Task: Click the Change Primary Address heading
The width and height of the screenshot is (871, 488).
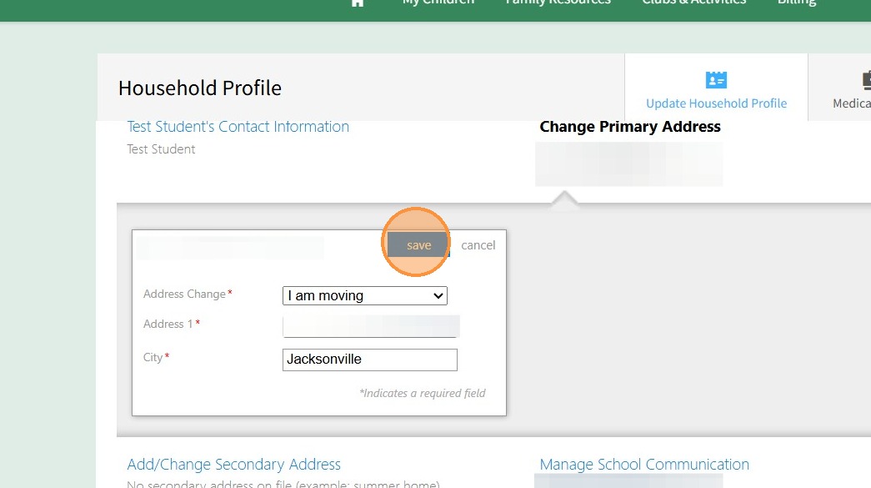Action: pyautogui.click(x=630, y=127)
